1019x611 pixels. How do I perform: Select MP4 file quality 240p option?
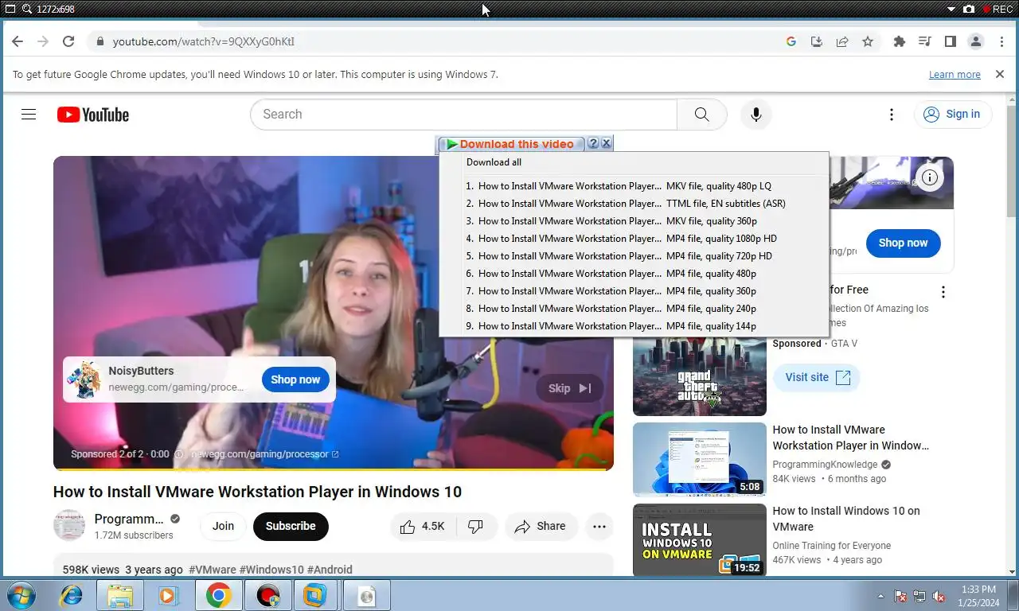pyautogui.click(x=634, y=309)
